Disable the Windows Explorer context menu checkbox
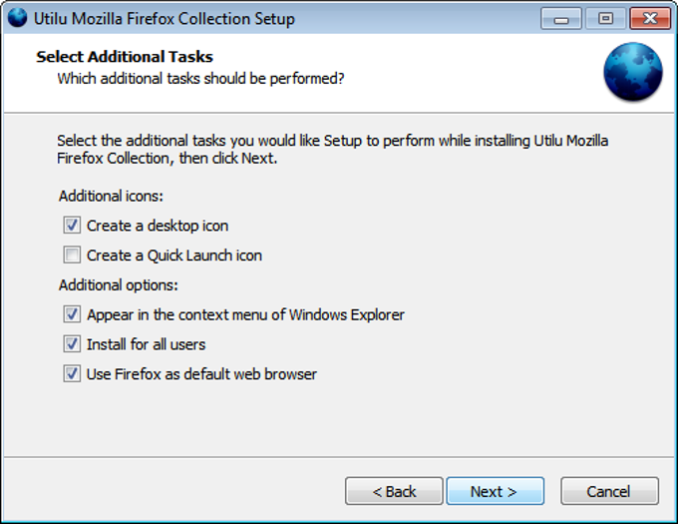 pos(72,314)
